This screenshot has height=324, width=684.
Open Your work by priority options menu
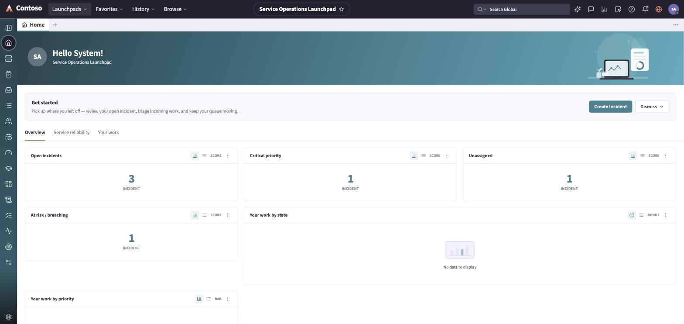[228, 299]
